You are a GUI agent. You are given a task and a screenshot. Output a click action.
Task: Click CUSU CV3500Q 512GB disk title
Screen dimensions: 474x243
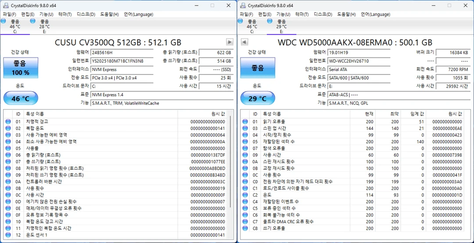tap(118, 42)
